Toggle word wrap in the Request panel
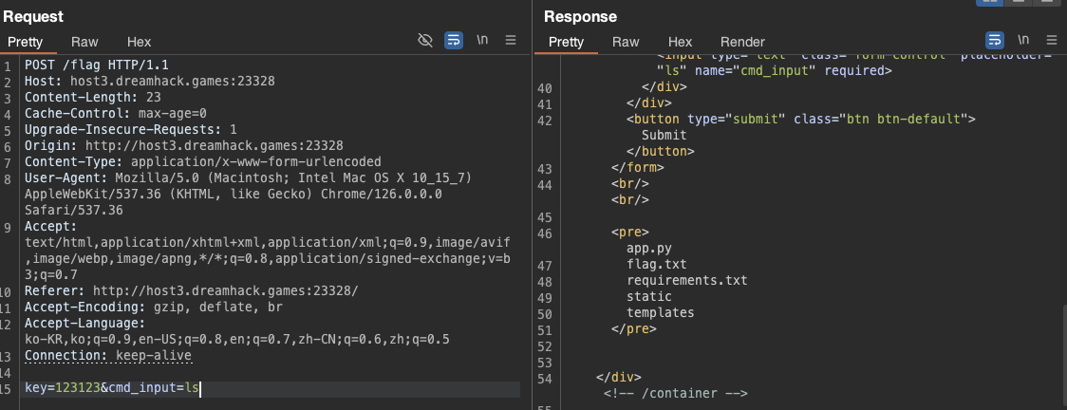The height and width of the screenshot is (410, 1067). click(x=454, y=40)
